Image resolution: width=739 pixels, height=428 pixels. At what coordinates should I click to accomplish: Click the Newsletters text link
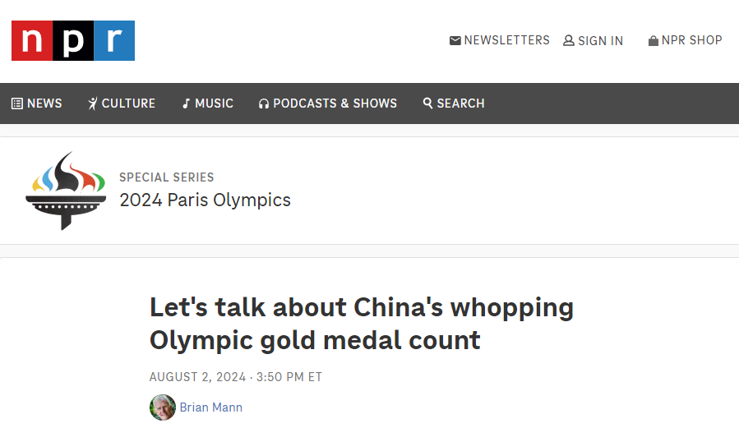coord(506,40)
